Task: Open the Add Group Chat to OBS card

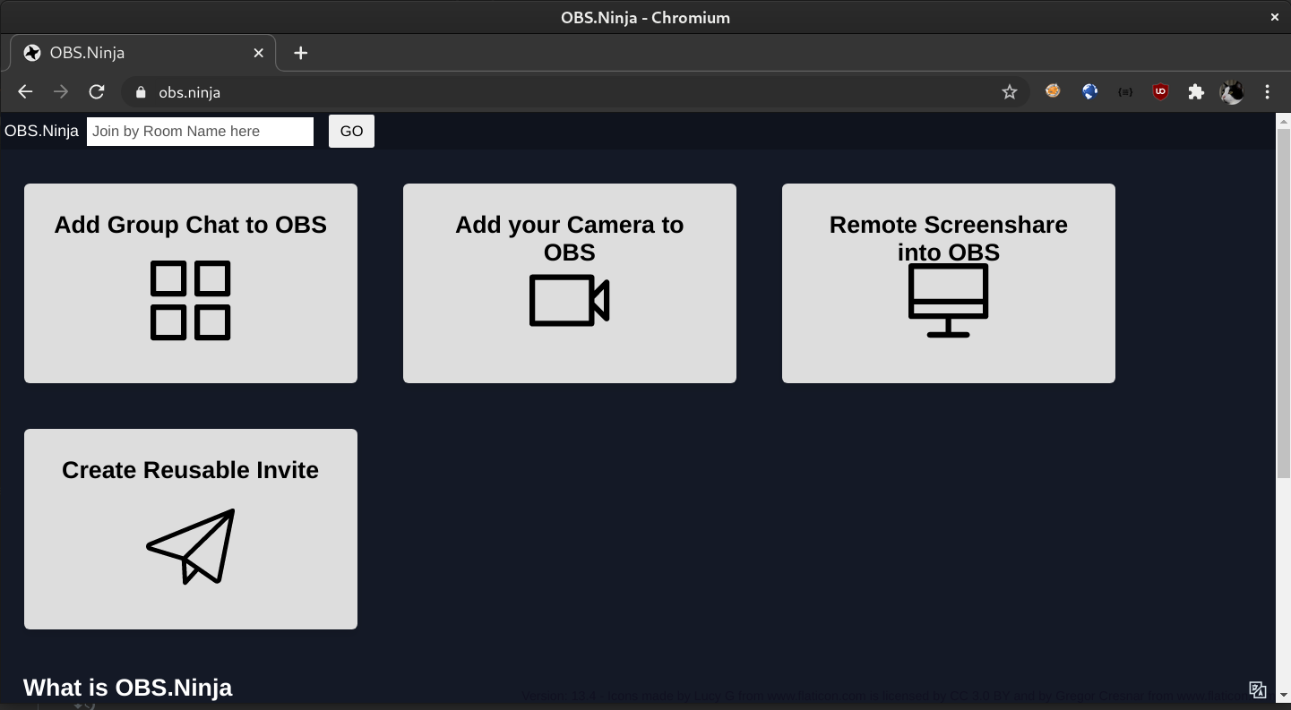Action: tap(191, 283)
